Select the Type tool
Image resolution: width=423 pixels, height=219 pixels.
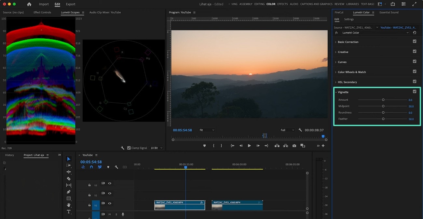tap(68, 212)
